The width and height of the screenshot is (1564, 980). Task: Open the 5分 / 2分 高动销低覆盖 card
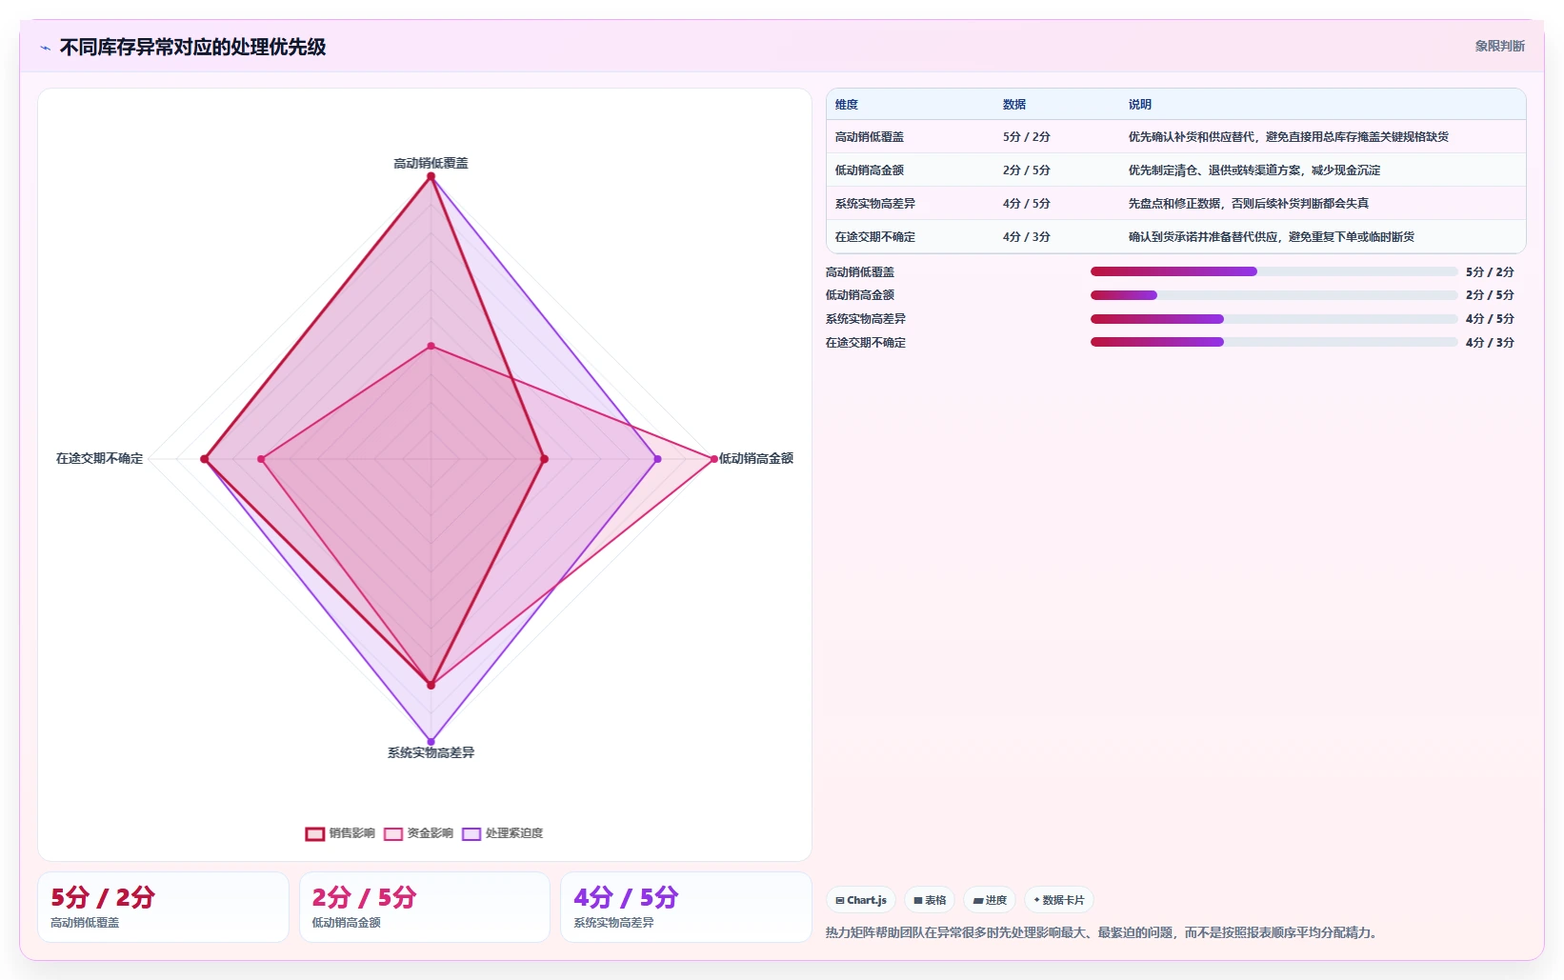[163, 908]
